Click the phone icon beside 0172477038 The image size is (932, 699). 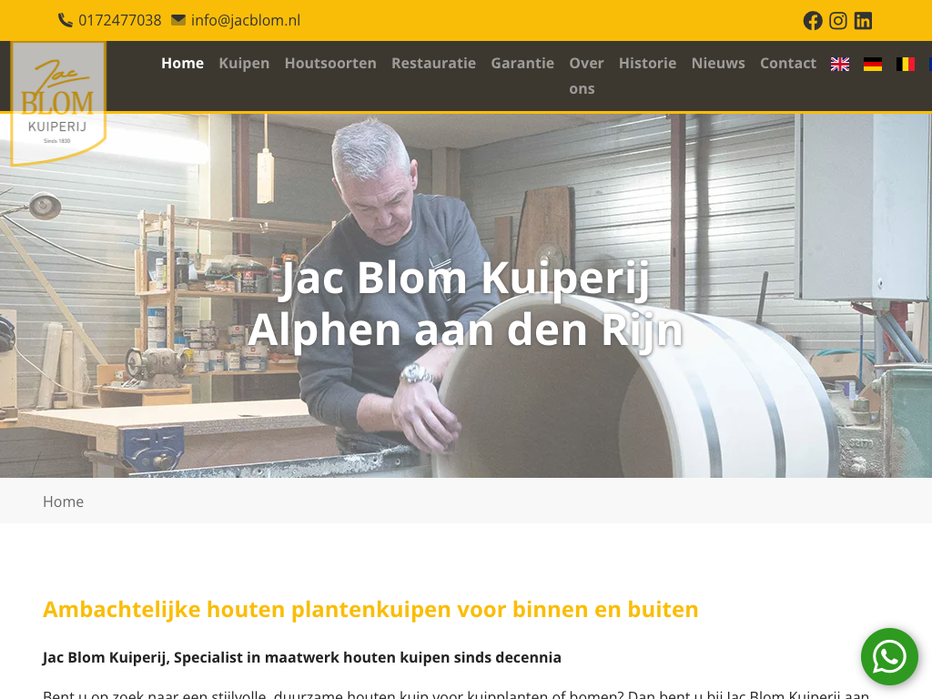(65, 20)
